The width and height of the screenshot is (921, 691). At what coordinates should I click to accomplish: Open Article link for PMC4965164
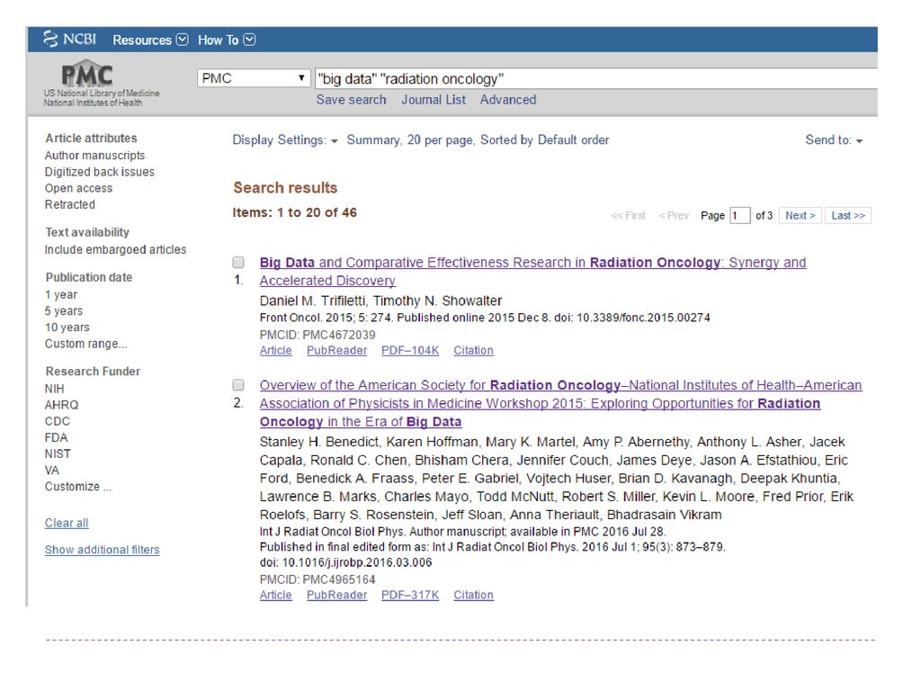pos(275,596)
